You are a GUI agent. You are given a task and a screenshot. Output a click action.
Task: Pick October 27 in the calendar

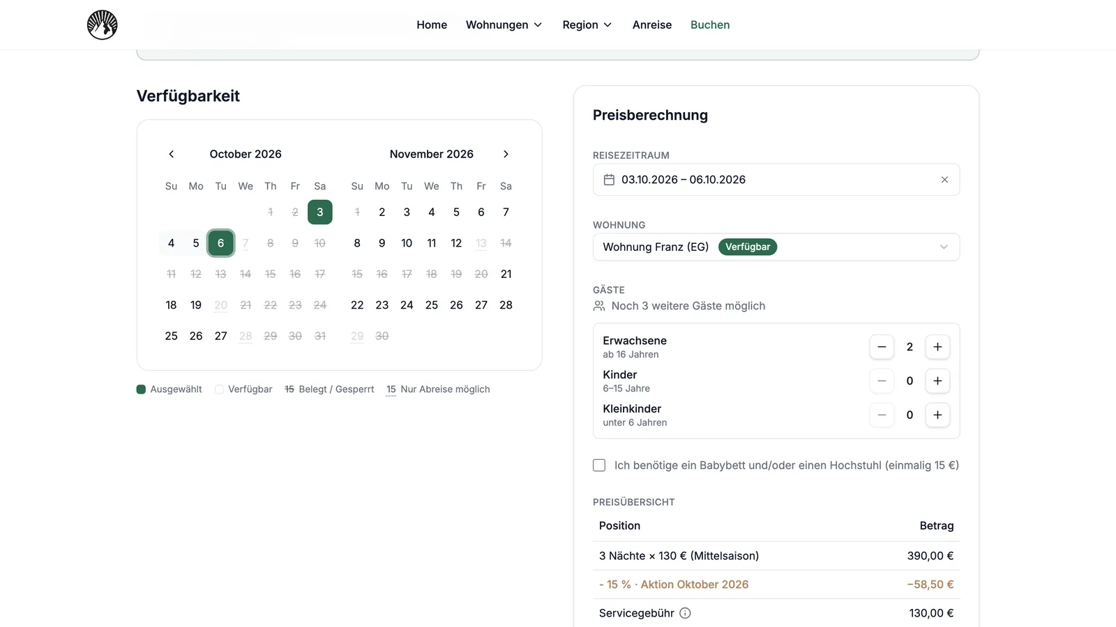tap(221, 336)
